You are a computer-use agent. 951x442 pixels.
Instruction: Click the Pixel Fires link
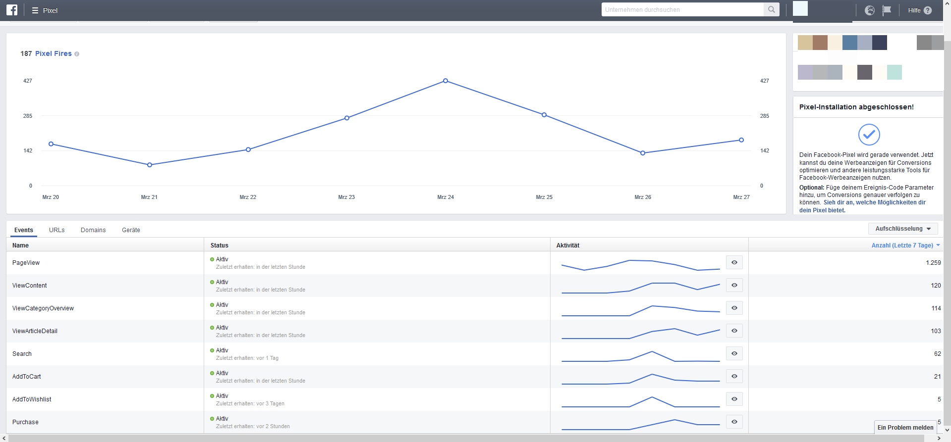(54, 53)
